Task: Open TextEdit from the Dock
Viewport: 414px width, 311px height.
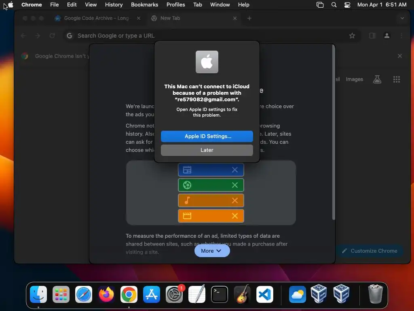Action: point(197,294)
